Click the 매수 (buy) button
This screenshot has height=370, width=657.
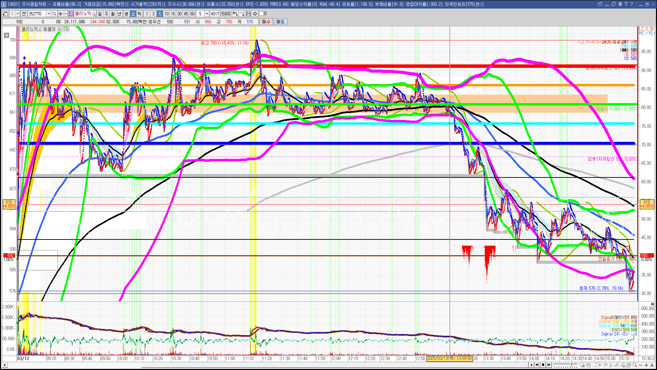266,22
